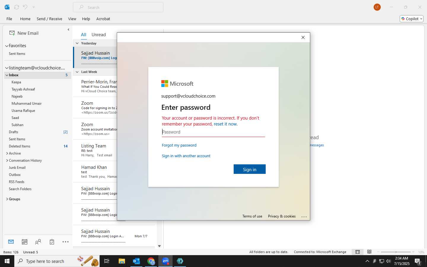Switch to Normal view in status bar
427x267 pixels.
coord(358,252)
